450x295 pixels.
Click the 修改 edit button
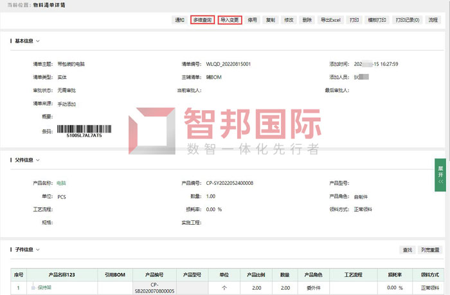pos(288,20)
